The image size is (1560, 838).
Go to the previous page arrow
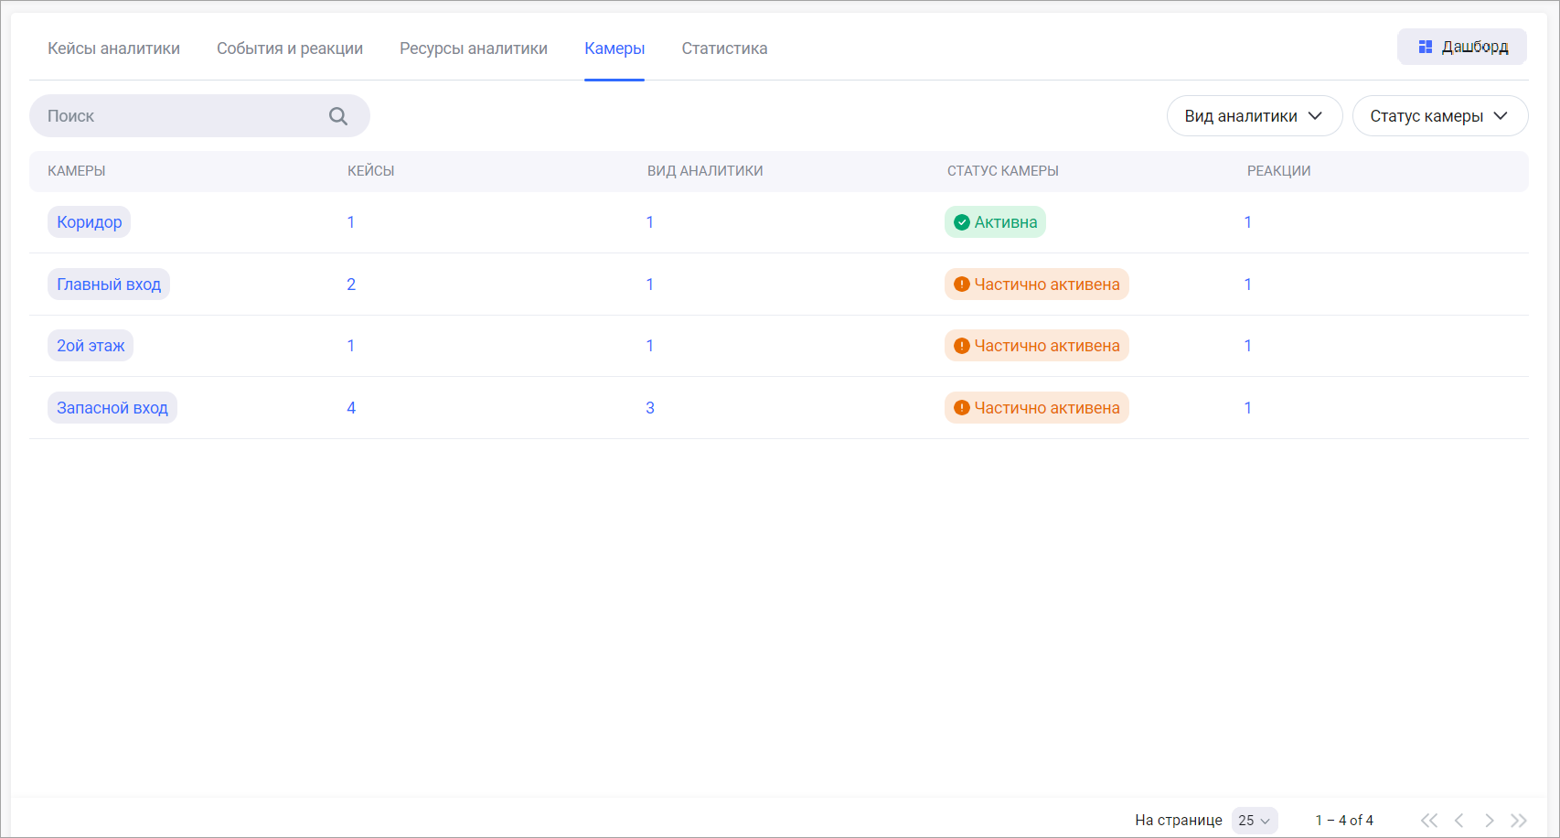pos(1458,821)
